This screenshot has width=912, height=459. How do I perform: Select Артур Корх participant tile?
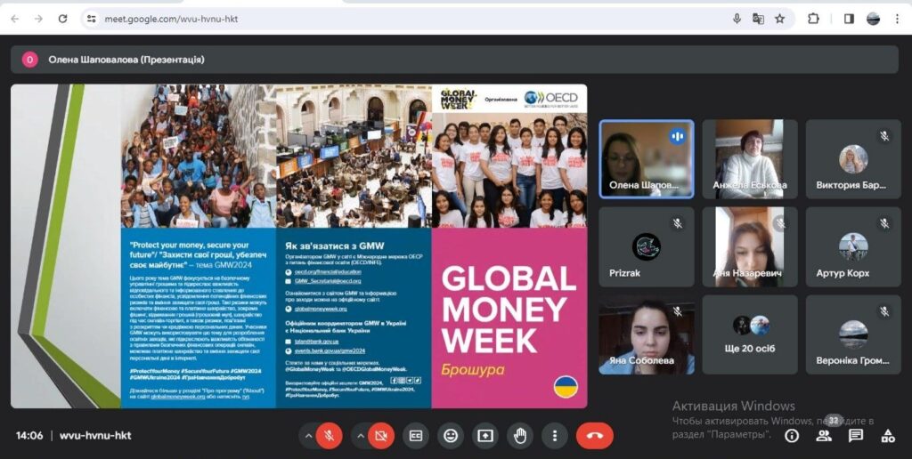click(x=853, y=247)
